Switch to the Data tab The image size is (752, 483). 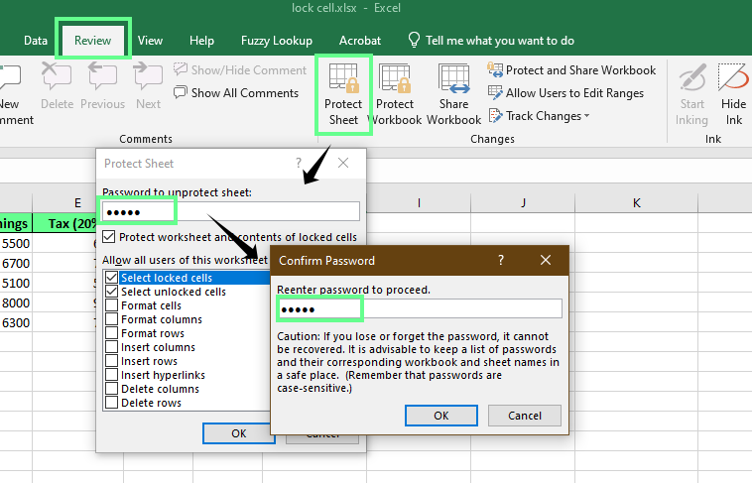click(x=36, y=41)
